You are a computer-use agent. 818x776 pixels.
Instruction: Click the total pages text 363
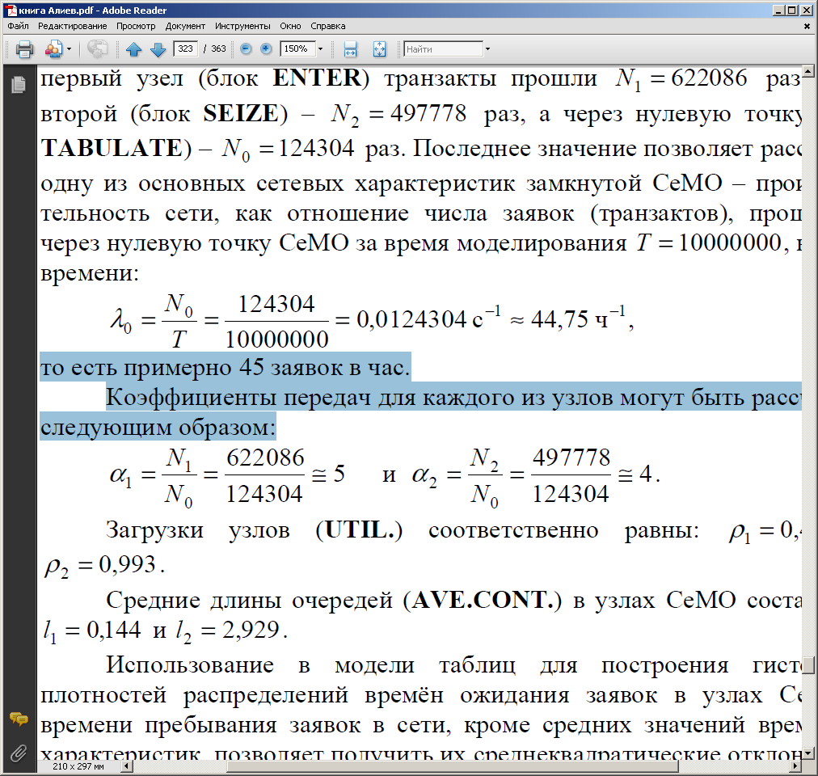pyautogui.click(x=218, y=48)
